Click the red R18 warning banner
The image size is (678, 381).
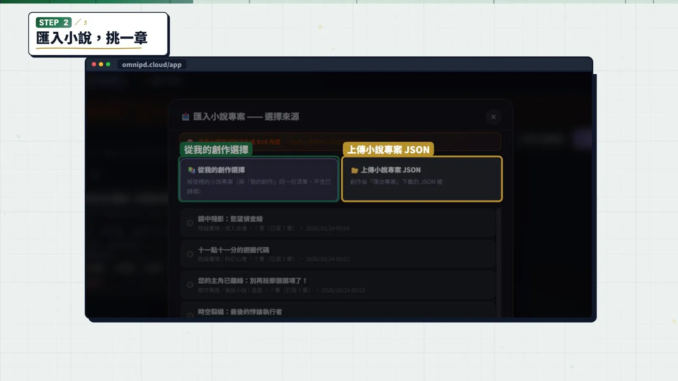point(340,142)
